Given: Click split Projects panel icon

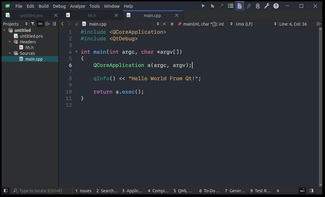Looking at the screenshot, I should 48,24.
